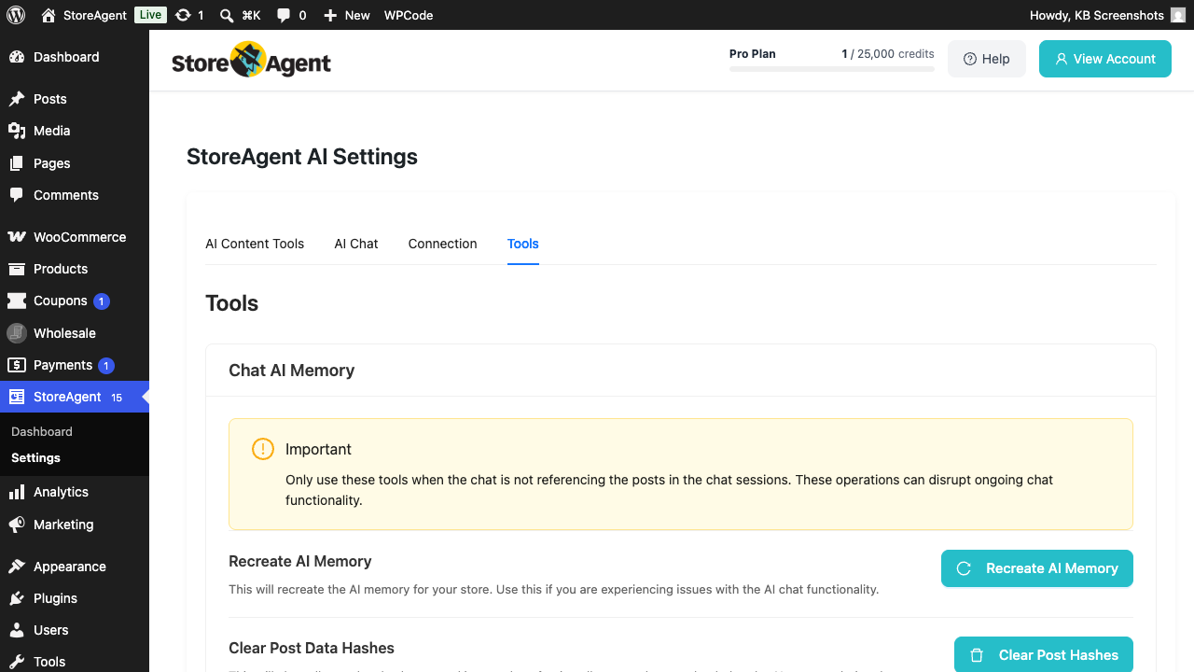Click the Plugins plug icon
Screen dimensions: 1194x672
click(17, 598)
